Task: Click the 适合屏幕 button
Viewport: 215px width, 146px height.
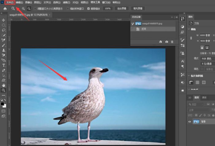Action: pyautogui.click(x=122, y=9)
